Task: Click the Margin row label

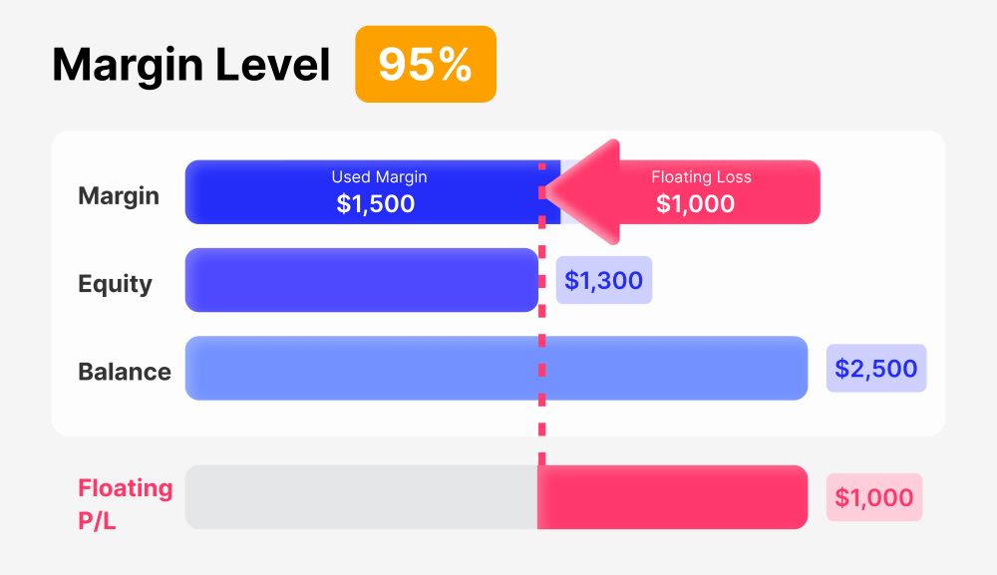Action: pos(119,195)
